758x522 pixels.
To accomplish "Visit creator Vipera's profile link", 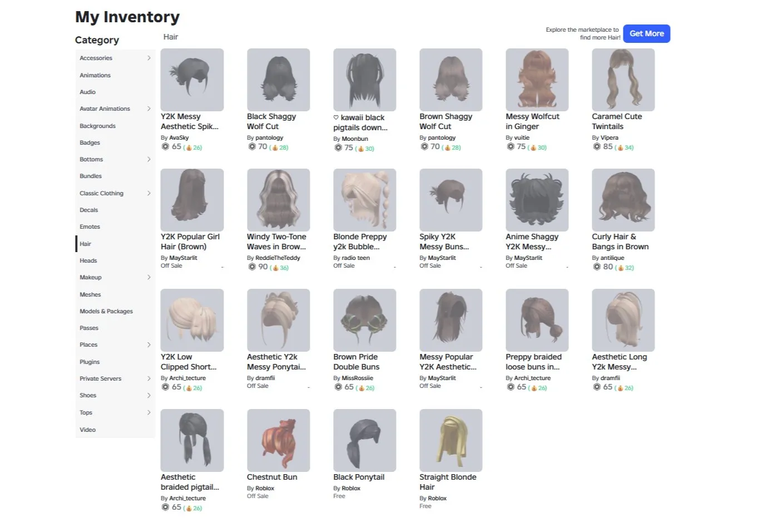I will 610,137.
